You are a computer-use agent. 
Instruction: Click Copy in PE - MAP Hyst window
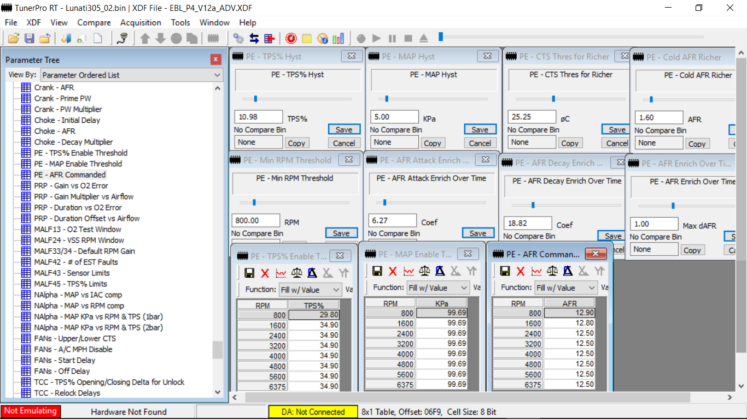tap(432, 143)
